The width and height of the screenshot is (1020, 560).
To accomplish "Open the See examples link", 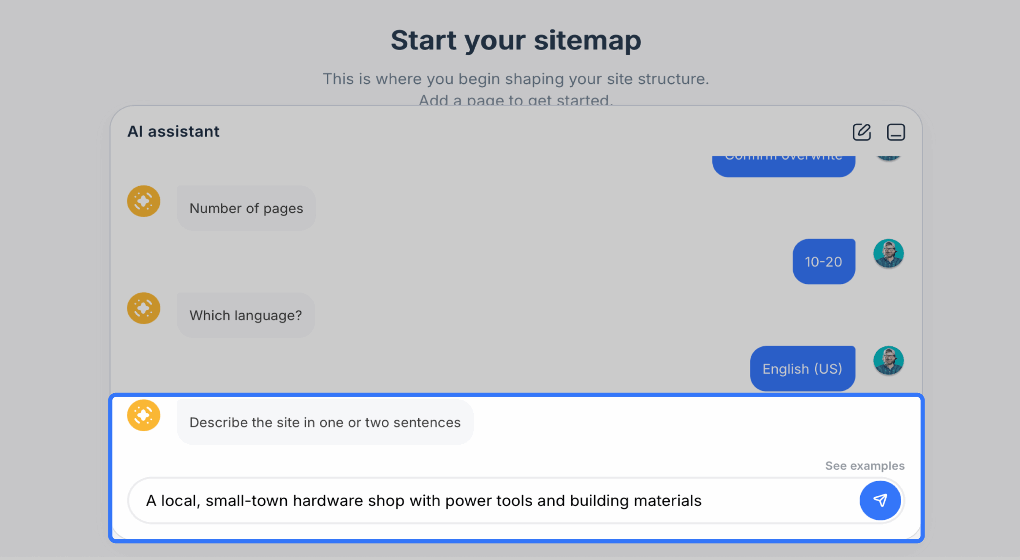I will 865,466.
